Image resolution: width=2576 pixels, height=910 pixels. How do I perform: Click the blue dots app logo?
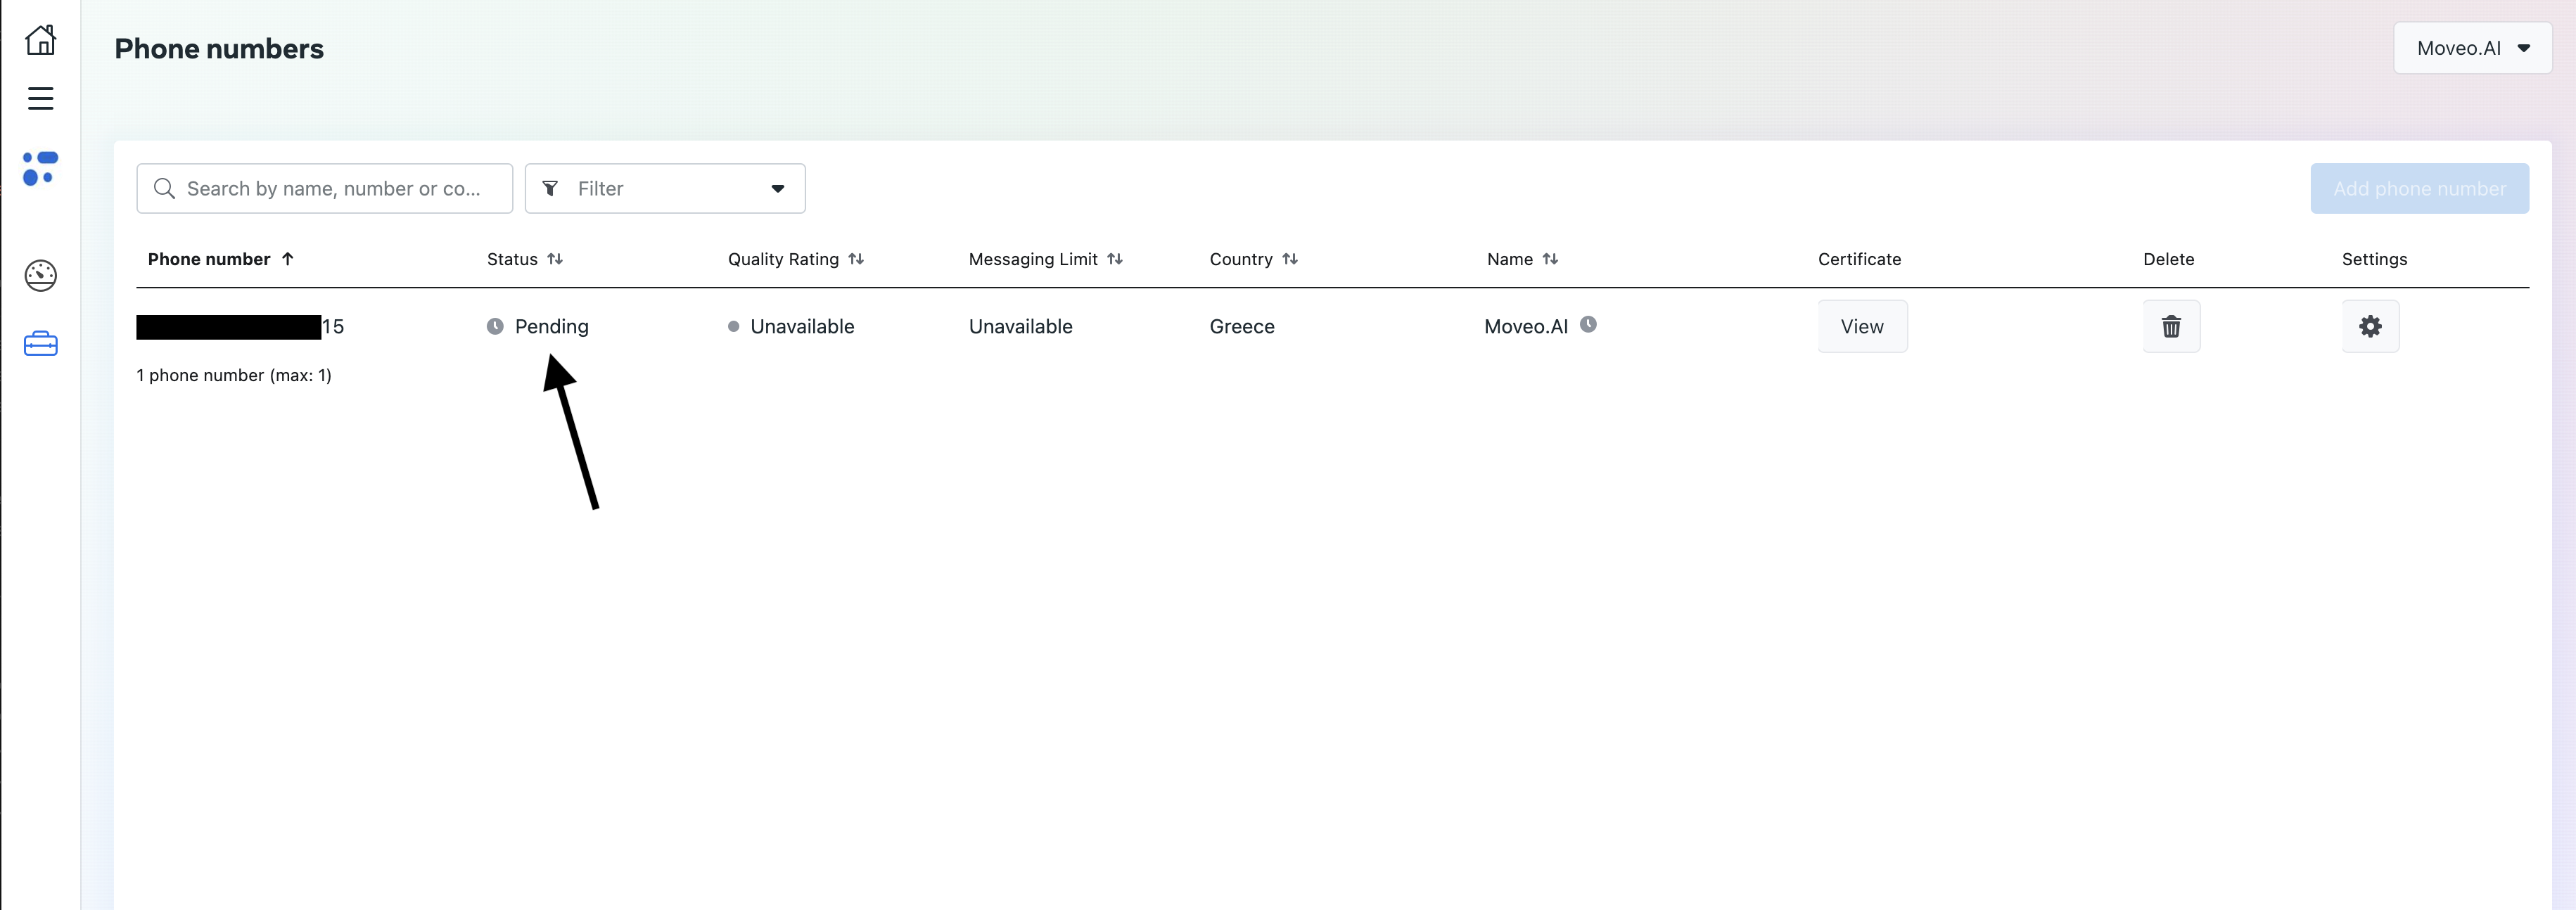point(40,168)
